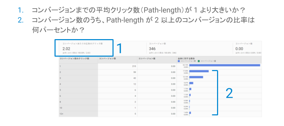Select the 2.02 clicks-per-conversion metric card
Viewport: 284px width, 126px height.
[84, 48]
